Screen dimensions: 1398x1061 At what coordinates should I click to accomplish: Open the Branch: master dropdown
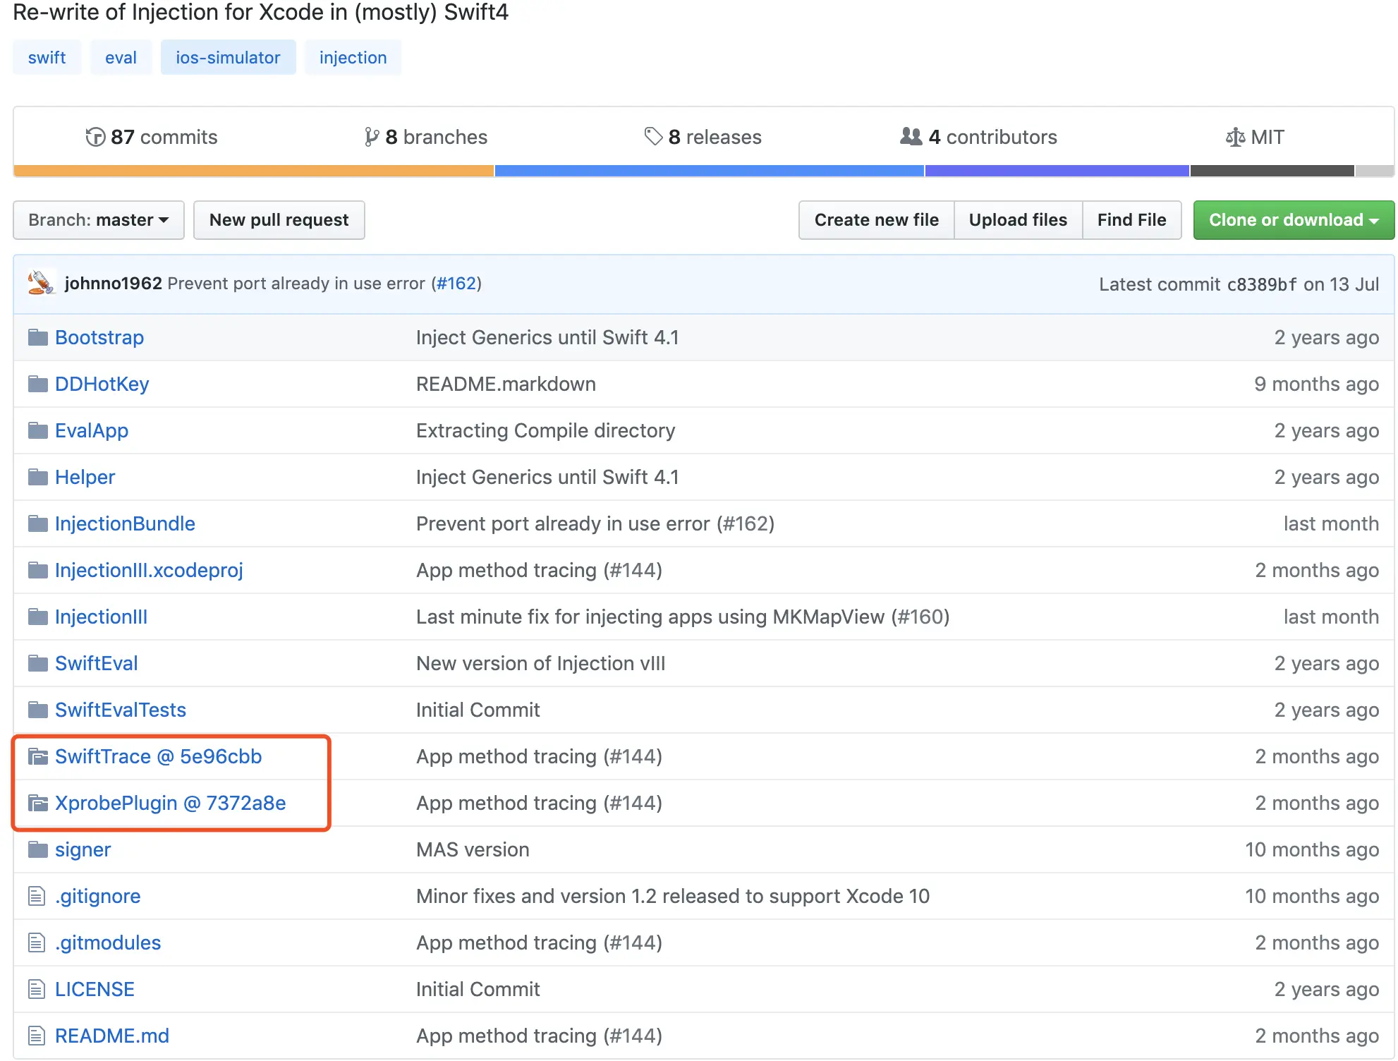(x=99, y=220)
